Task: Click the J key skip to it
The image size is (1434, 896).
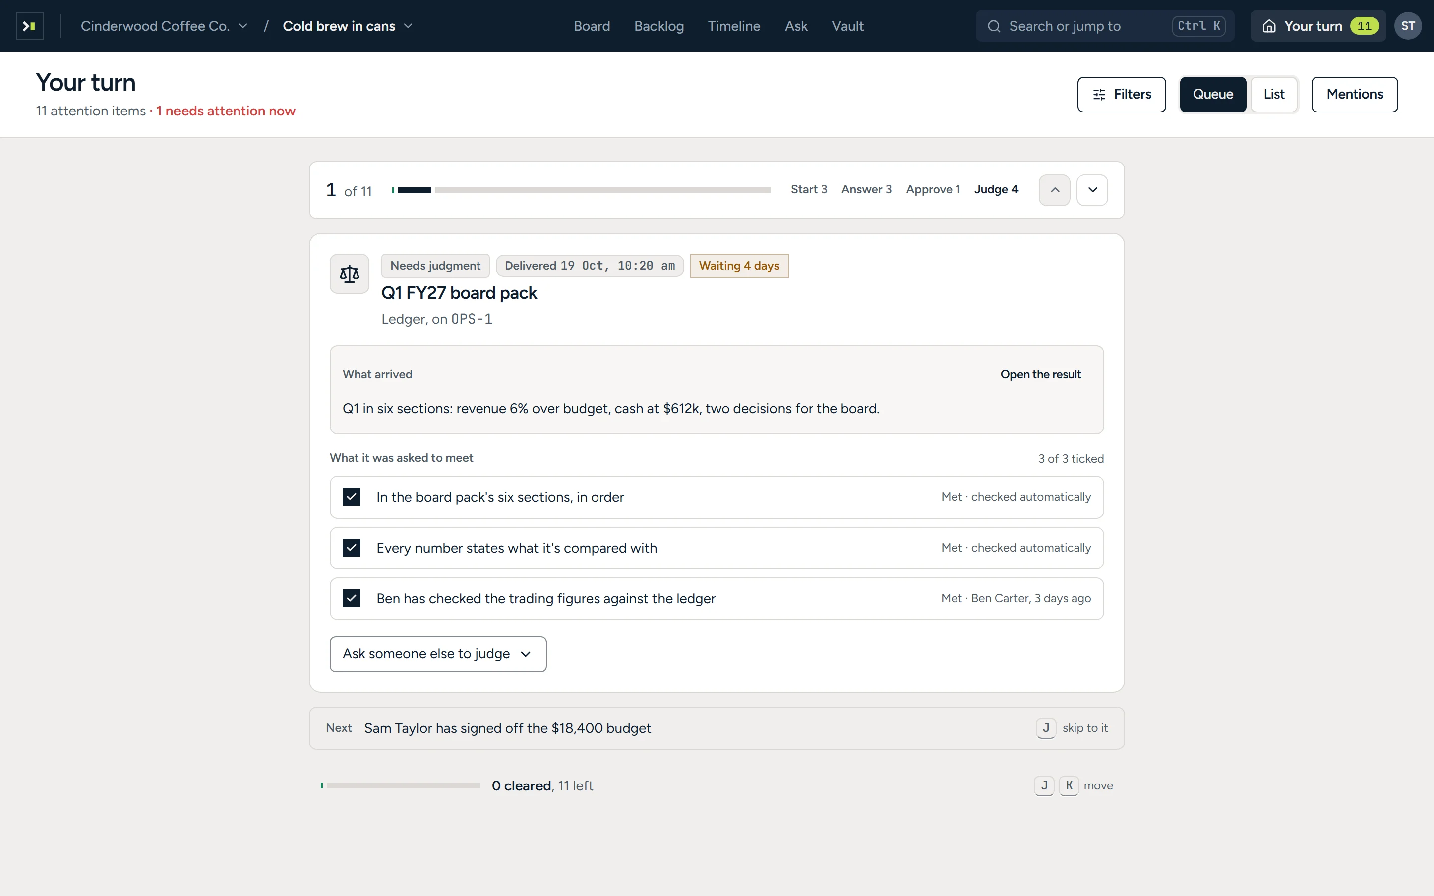Action: pyautogui.click(x=1045, y=728)
